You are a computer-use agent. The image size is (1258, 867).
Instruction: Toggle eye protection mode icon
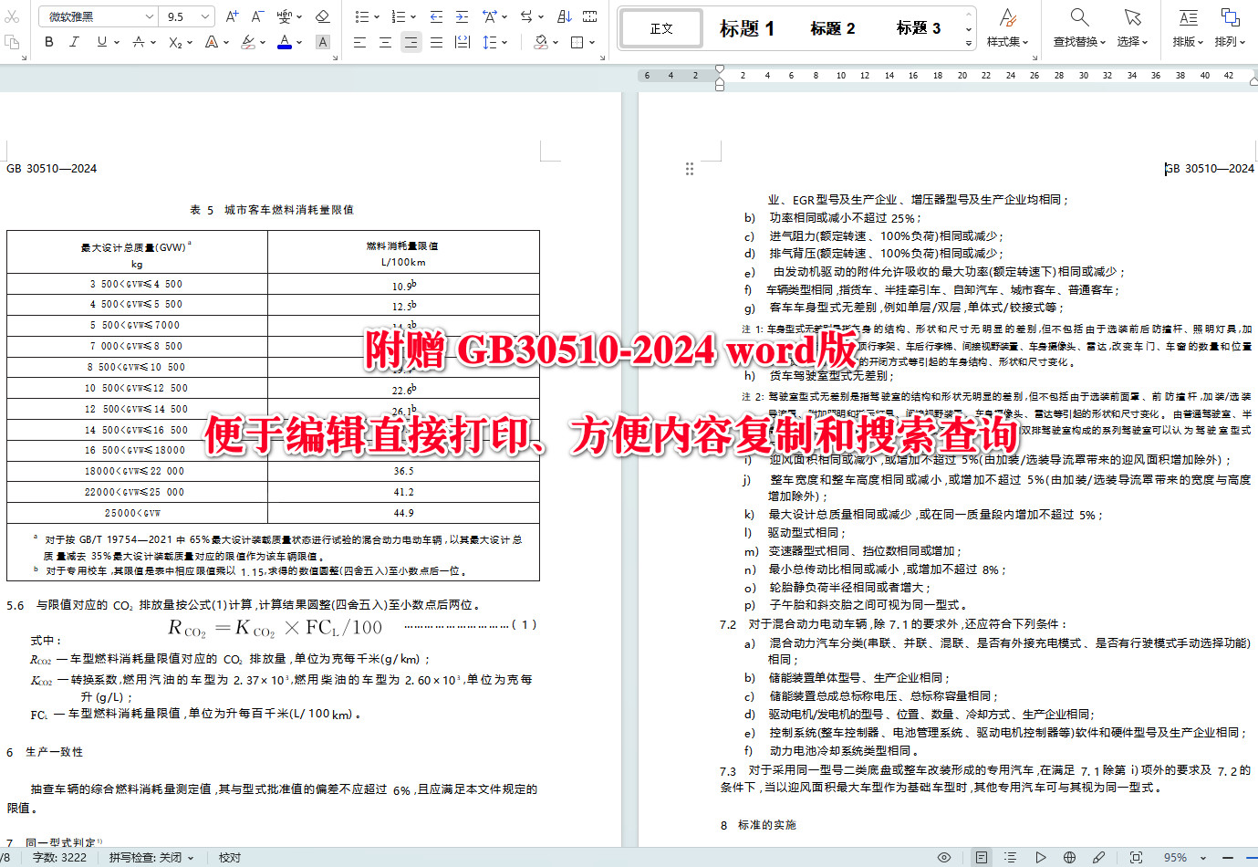click(x=944, y=857)
